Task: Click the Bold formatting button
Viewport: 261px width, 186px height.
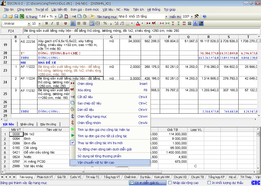Action: (x=46, y=23)
